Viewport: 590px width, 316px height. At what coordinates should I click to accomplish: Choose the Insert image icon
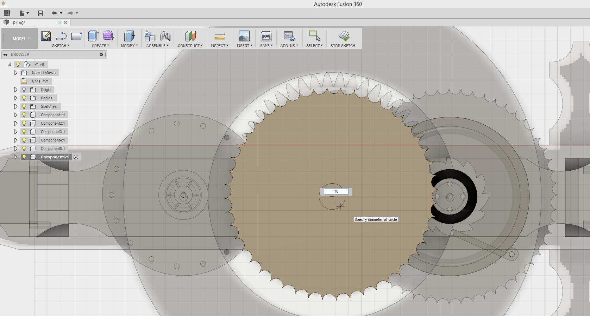244,36
